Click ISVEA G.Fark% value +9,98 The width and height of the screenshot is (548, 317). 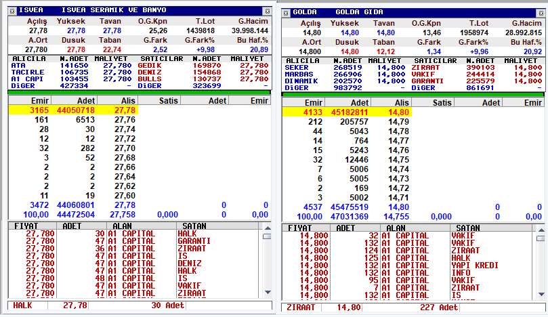205,49
